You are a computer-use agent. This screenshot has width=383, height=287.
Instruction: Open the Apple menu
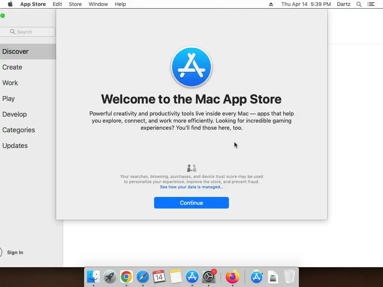coord(10,4)
